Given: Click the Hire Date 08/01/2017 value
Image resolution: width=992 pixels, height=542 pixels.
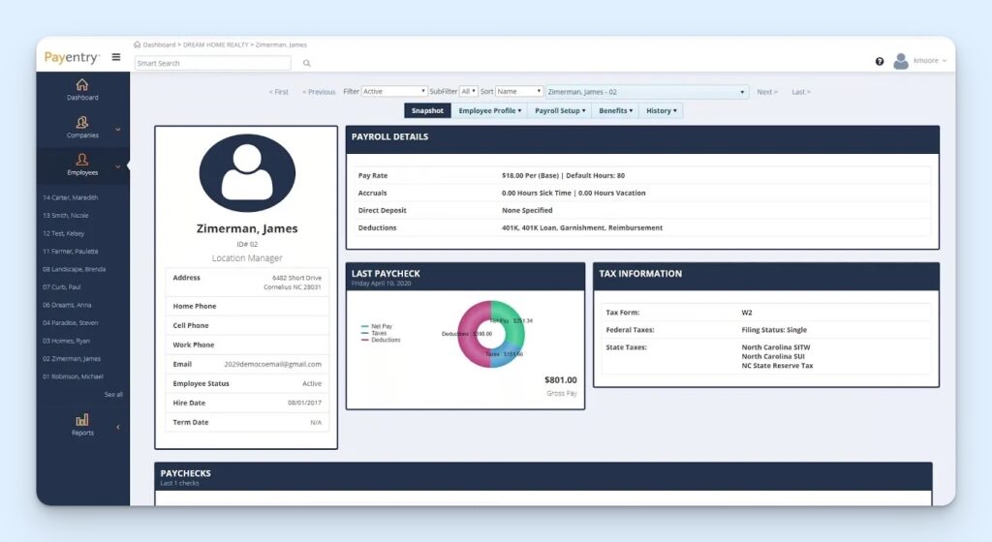Looking at the screenshot, I should [304, 403].
